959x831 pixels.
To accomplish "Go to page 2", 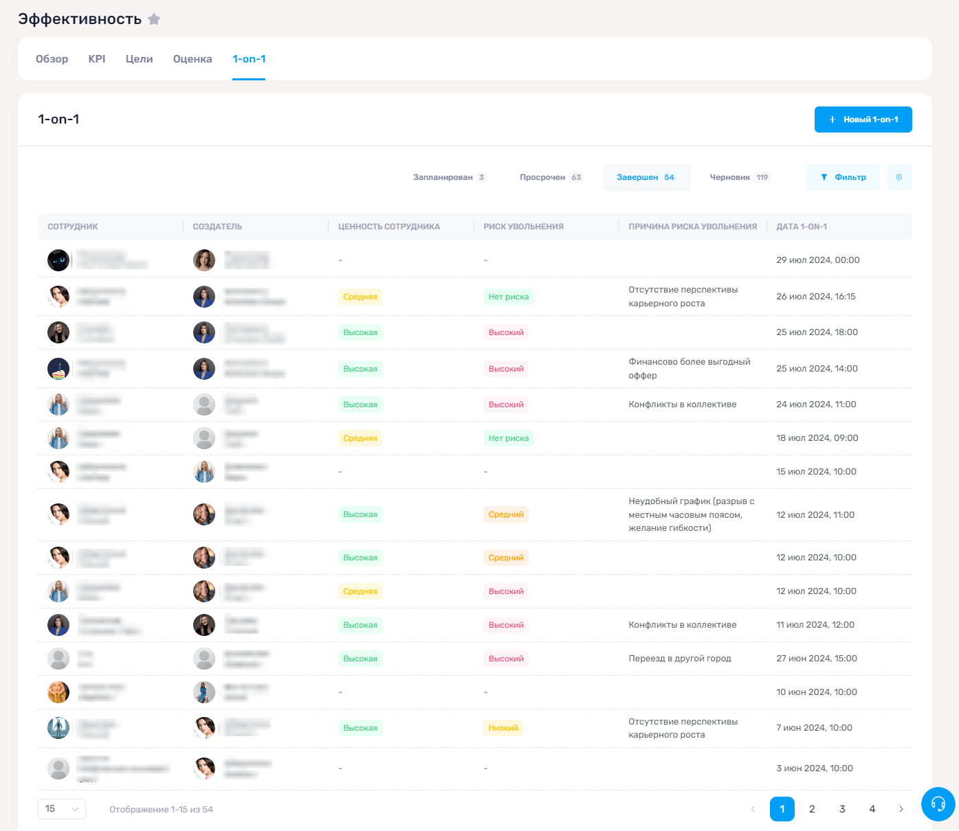I will click(812, 809).
